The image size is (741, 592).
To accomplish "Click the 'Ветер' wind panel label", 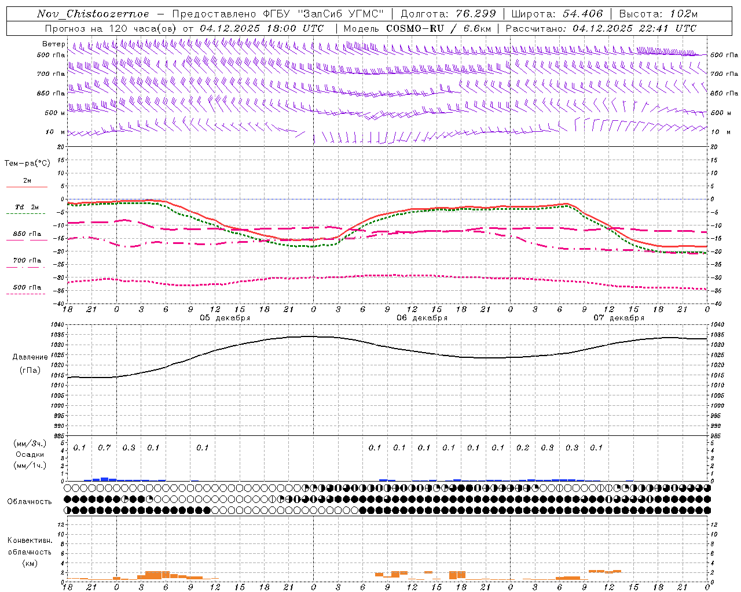I will point(53,44).
